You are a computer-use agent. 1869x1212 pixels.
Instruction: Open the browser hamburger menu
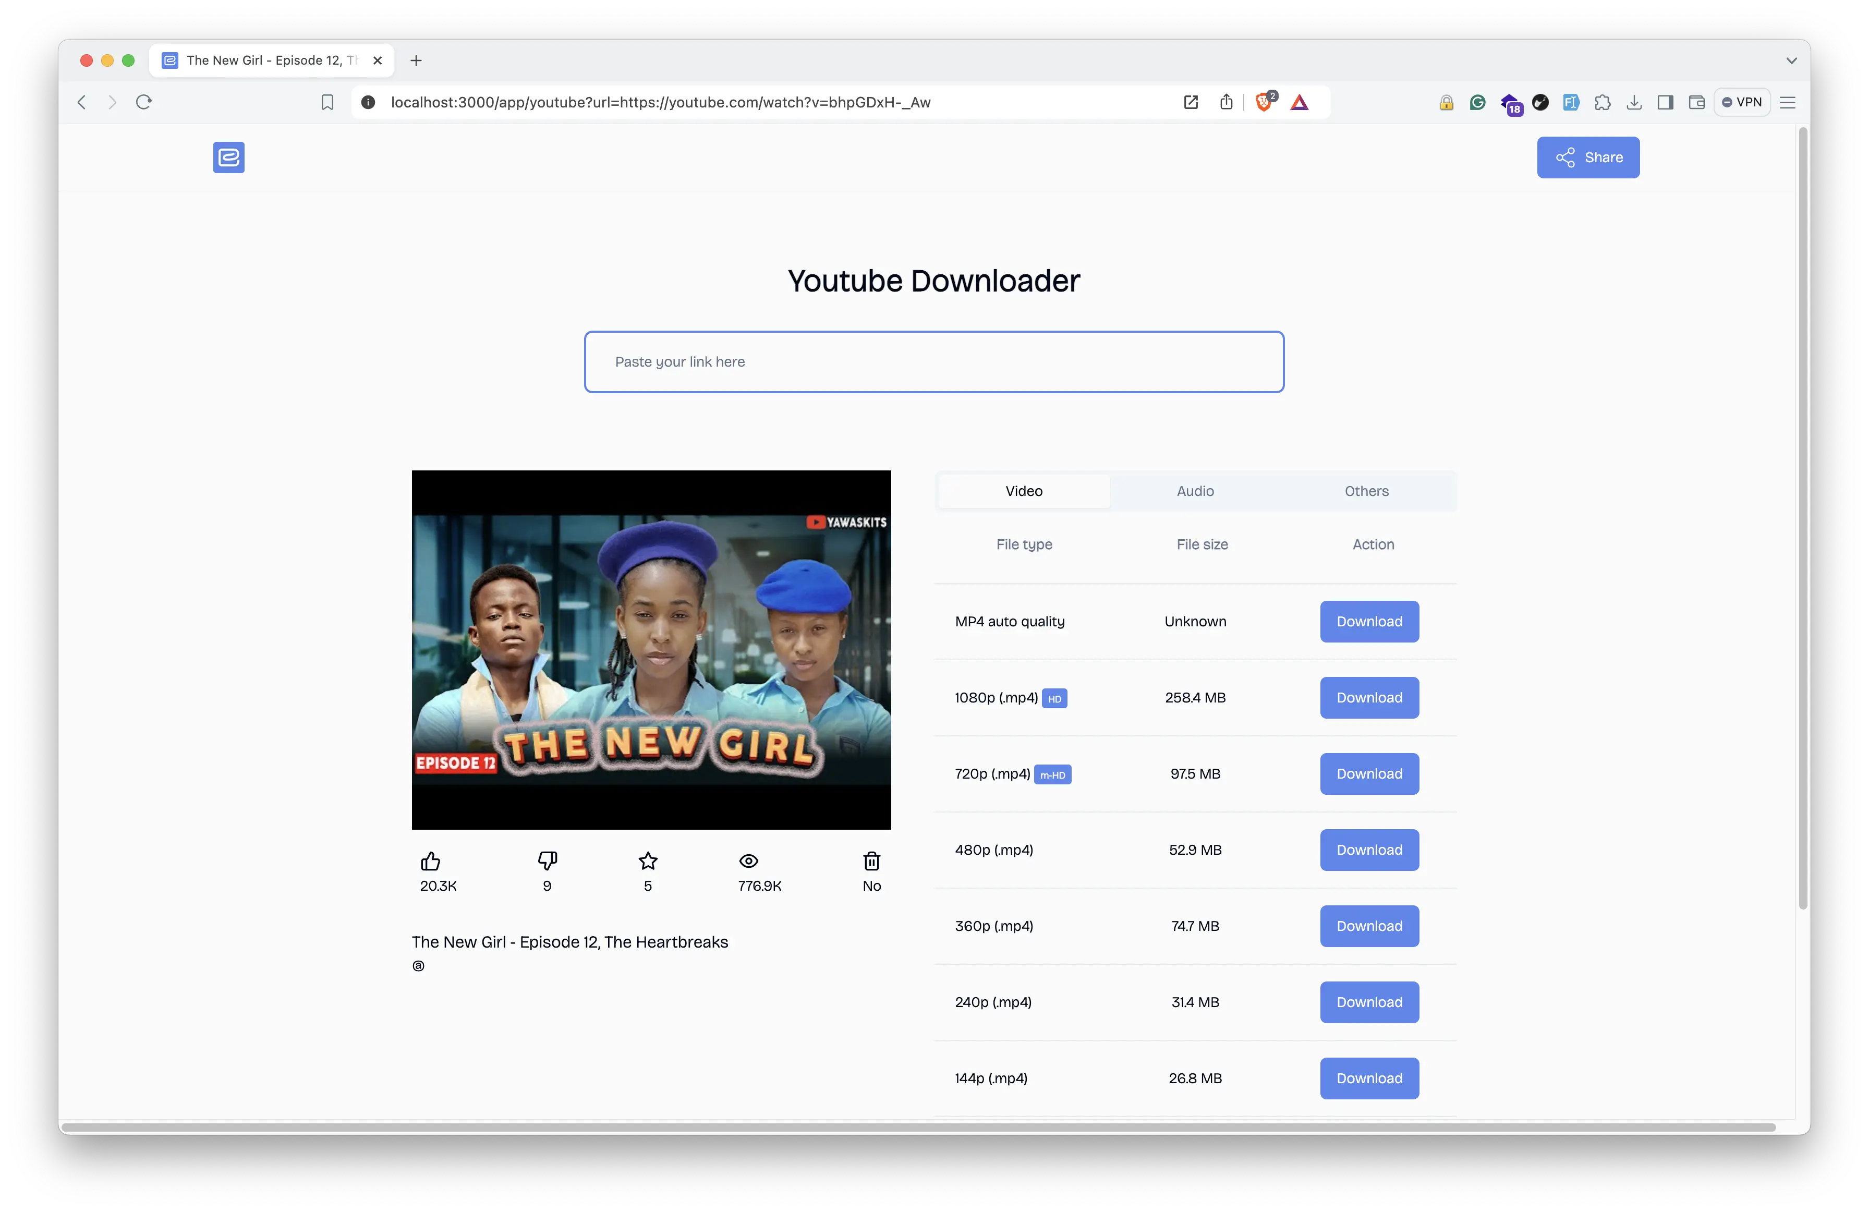[1788, 102]
